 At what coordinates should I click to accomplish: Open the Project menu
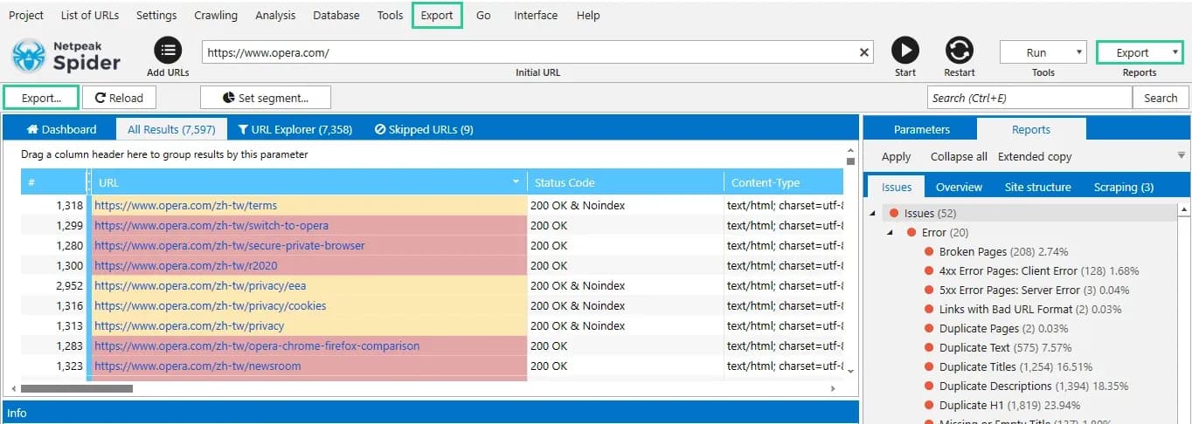[26, 15]
